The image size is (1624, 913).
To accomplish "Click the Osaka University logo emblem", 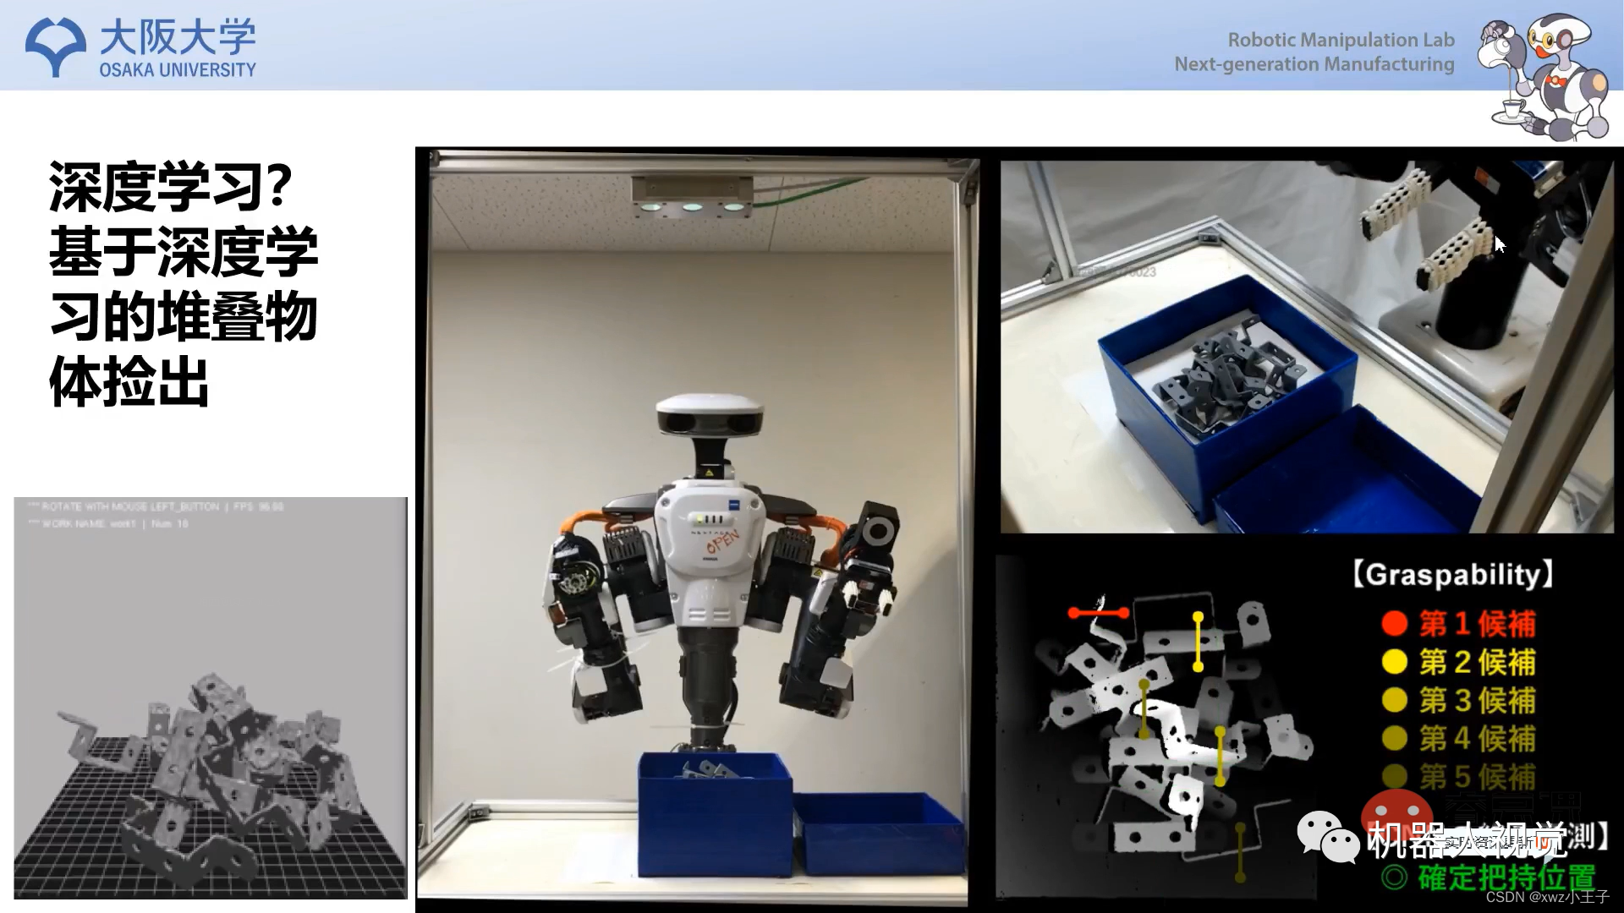I will pos(55,46).
